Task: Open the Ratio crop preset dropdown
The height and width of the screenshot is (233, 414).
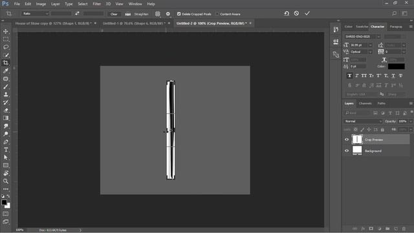Action: pyautogui.click(x=36, y=14)
